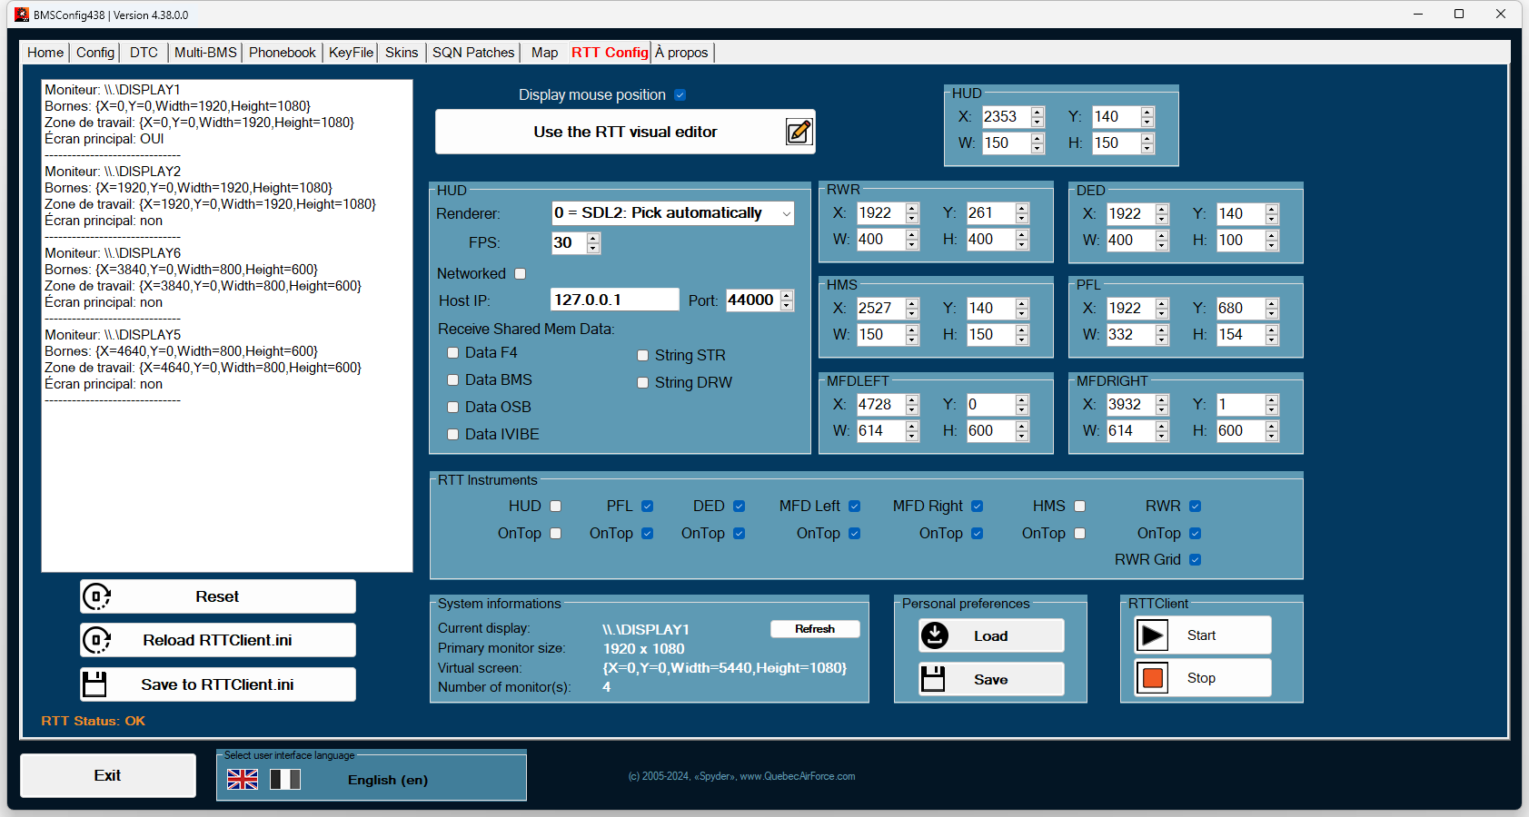Increment the Port number spinner
Viewport: 1529px width, 817px height.
point(787,295)
